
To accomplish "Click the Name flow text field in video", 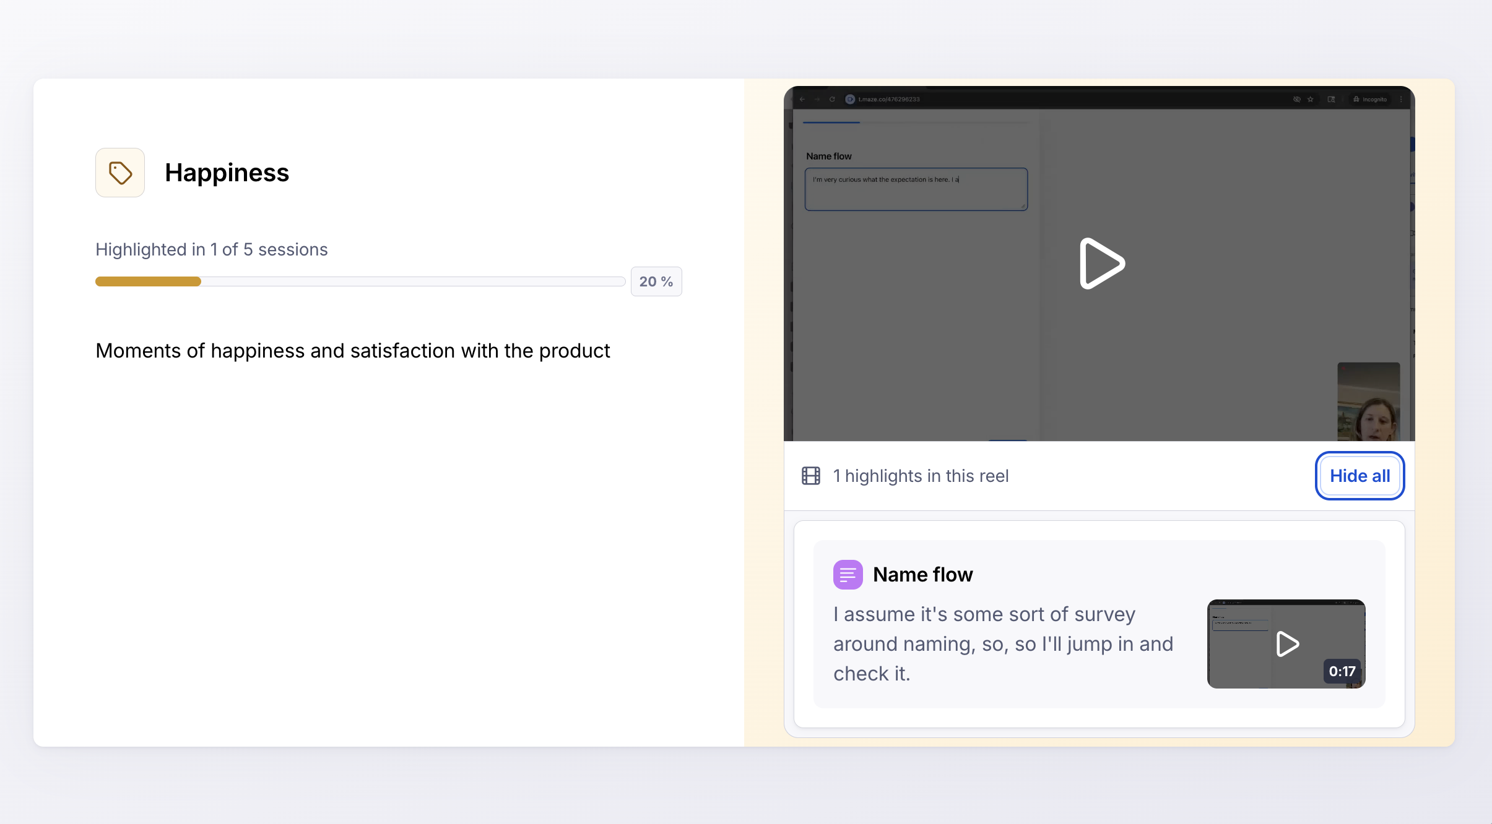I will click(916, 189).
